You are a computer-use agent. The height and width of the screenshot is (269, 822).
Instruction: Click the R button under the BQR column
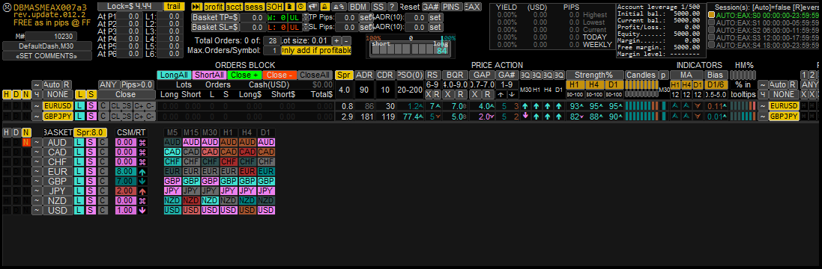tap(460, 95)
